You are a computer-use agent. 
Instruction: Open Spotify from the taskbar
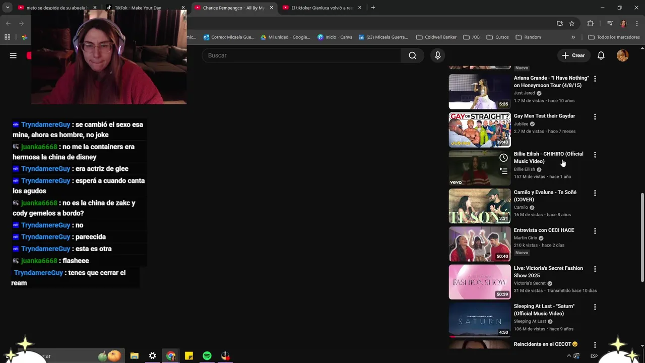[x=207, y=356]
